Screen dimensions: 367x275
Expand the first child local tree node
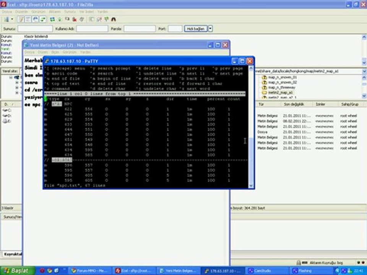point(17,82)
